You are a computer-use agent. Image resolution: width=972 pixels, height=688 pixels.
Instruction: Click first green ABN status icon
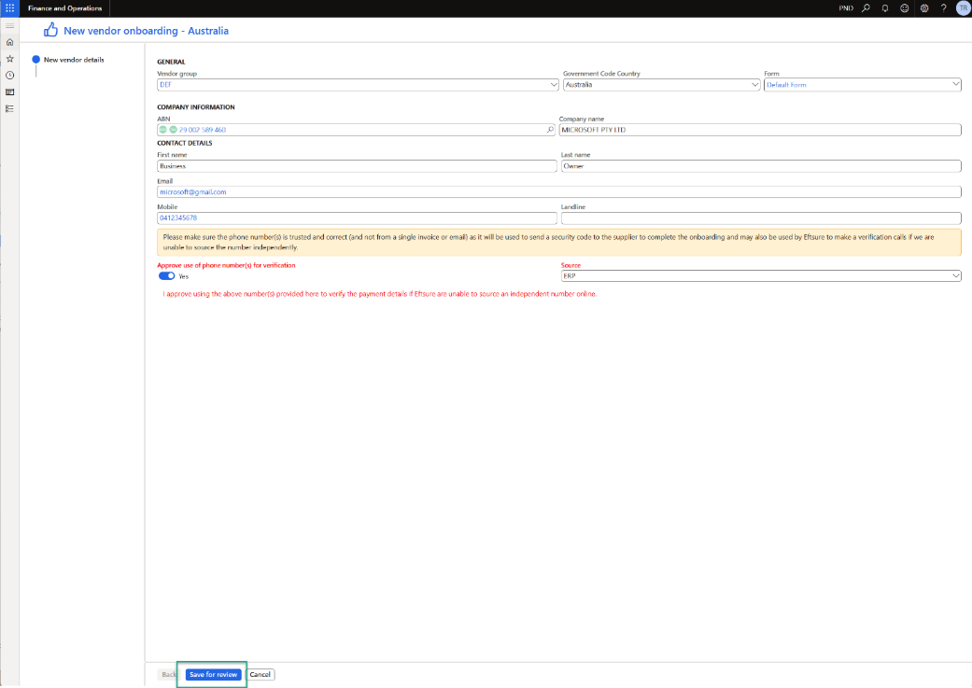[x=163, y=130]
